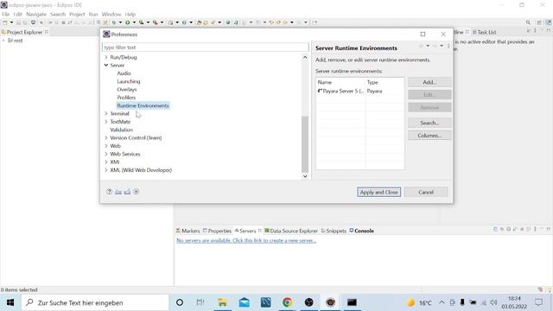Expand the Web Services node
Viewport: 553px width, 311px height.
[x=106, y=154]
